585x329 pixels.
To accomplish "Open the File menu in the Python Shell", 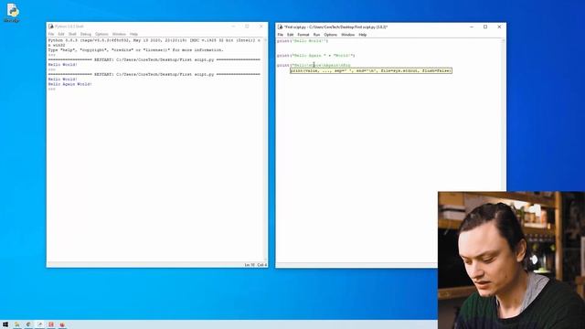I will (x=51, y=35).
